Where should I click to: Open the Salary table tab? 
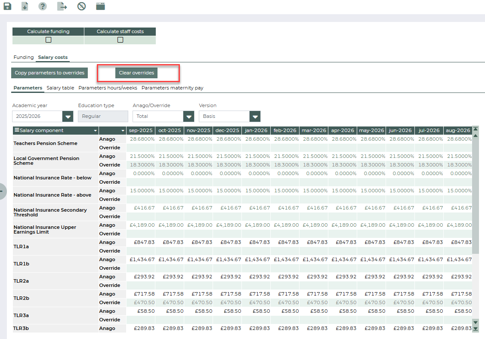tap(60, 88)
